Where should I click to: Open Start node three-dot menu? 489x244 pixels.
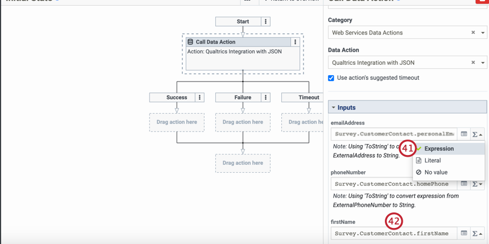[265, 22]
